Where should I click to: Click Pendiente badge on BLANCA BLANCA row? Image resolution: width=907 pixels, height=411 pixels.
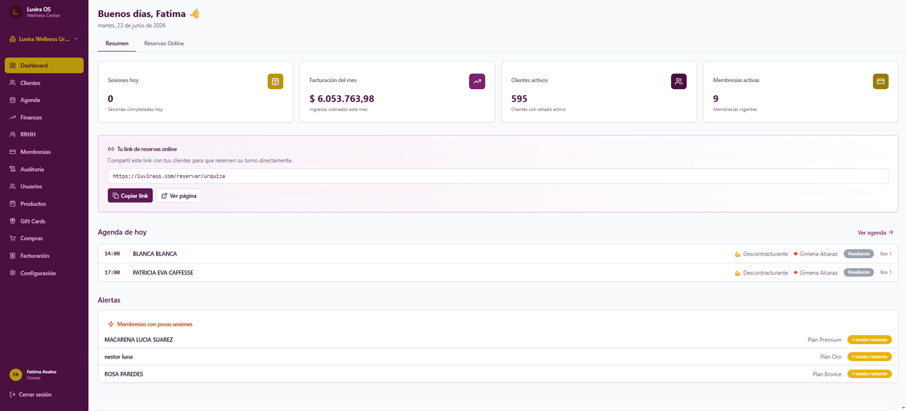click(859, 254)
